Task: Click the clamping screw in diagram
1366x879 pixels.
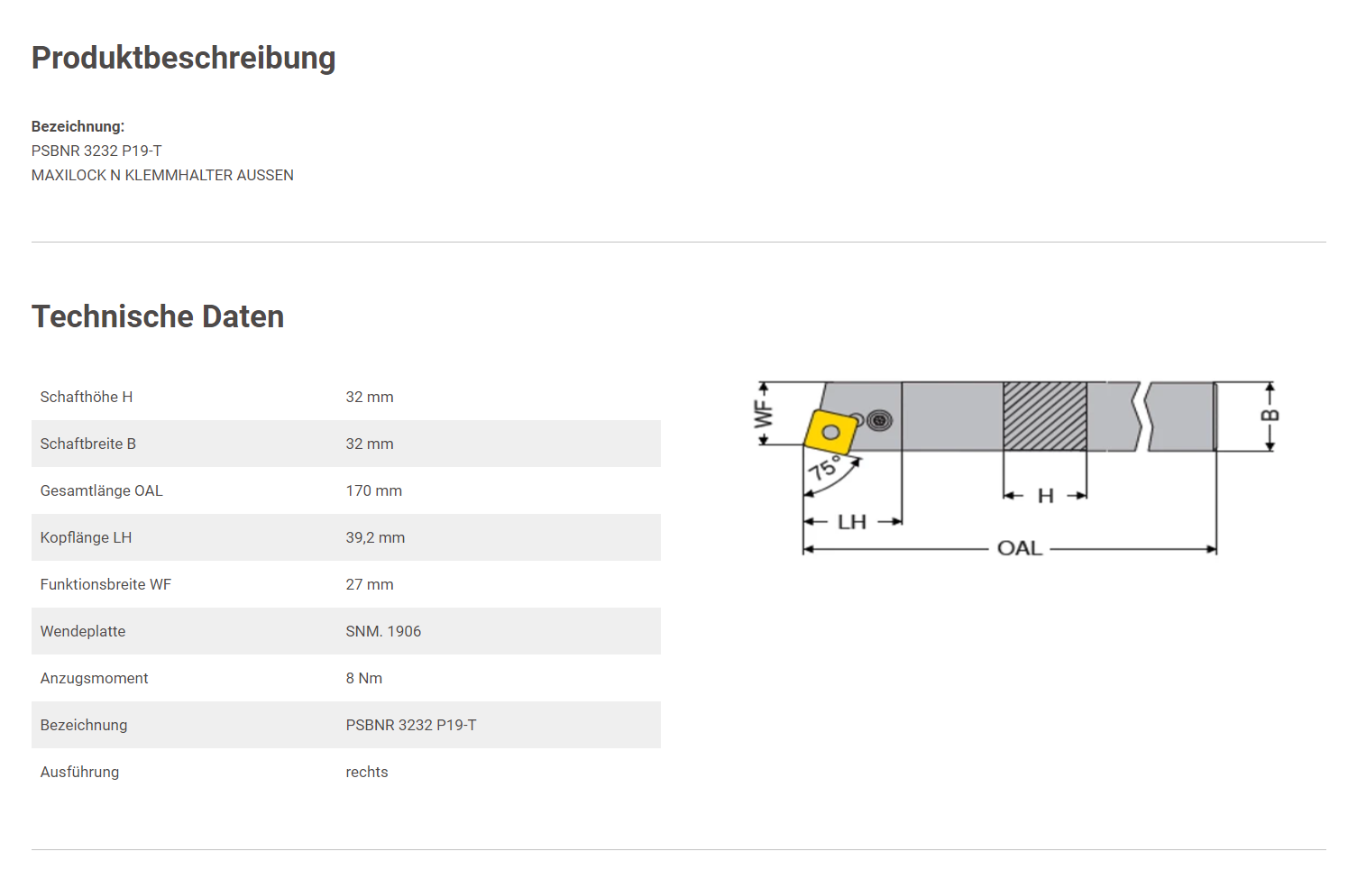Action: click(879, 420)
